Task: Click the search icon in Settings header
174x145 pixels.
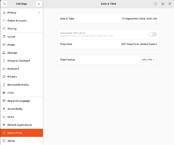Action: 4,4
